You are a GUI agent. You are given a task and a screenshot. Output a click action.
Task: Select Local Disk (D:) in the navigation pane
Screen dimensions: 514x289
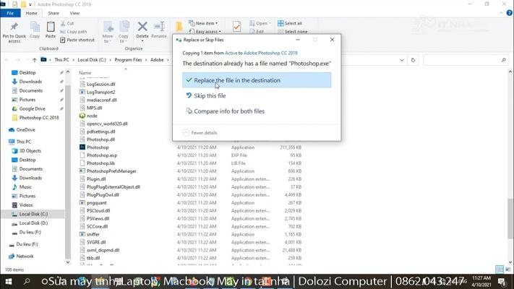(33, 223)
